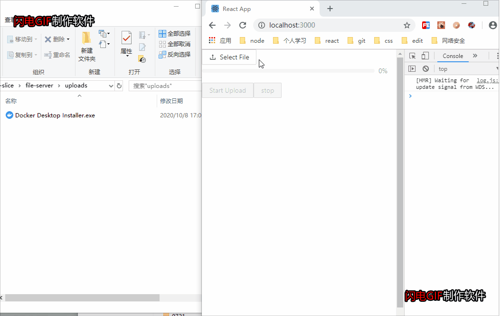Click the Select File upload button
The height and width of the screenshot is (316, 500).
point(229,57)
